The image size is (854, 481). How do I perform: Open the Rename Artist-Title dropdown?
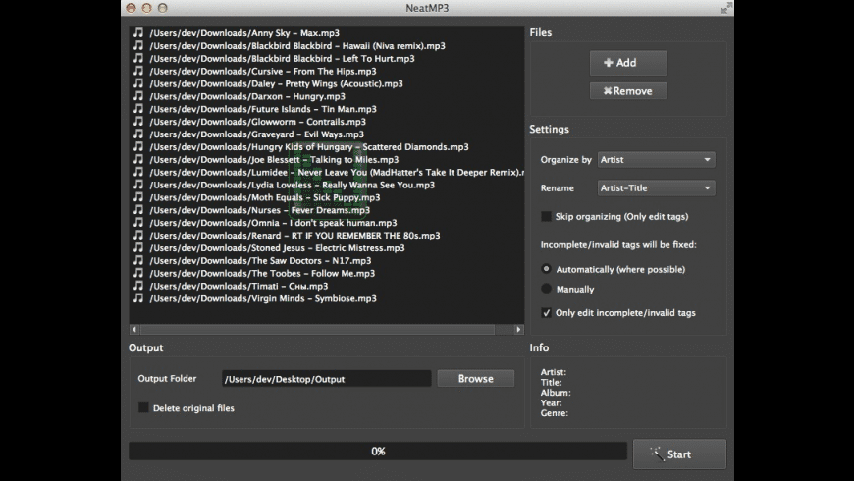(x=657, y=187)
